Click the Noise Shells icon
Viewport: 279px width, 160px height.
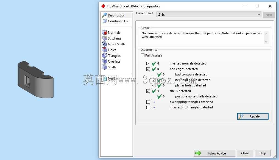tap(104, 44)
